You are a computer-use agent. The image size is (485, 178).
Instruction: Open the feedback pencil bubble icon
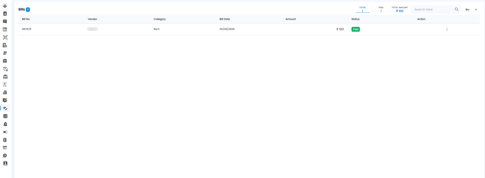(x=5, y=100)
